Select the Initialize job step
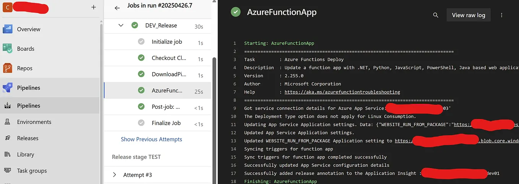 pyautogui.click(x=167, y=42)
